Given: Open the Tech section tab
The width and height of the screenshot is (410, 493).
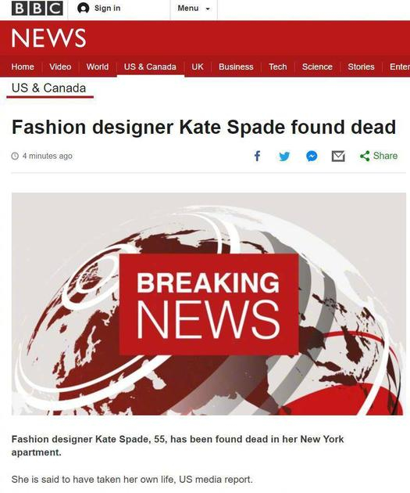Looking at the screenshot, I should pos(277,67).
